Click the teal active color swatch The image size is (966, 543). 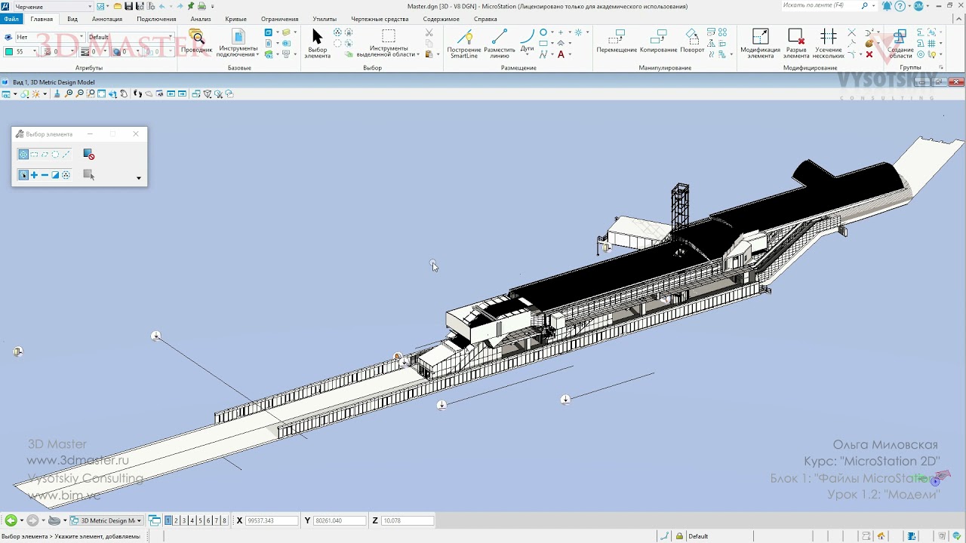point(8,52)
